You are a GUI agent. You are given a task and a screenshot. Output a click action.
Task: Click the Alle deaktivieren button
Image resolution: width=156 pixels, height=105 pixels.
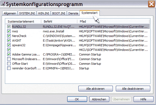(x=133, y=89)
